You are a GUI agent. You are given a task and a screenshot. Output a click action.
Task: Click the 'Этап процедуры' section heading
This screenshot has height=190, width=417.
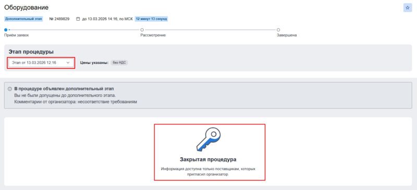click(31, 52)
